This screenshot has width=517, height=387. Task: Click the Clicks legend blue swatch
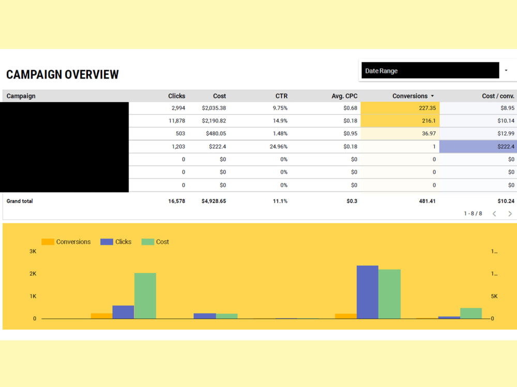(107, 242)
